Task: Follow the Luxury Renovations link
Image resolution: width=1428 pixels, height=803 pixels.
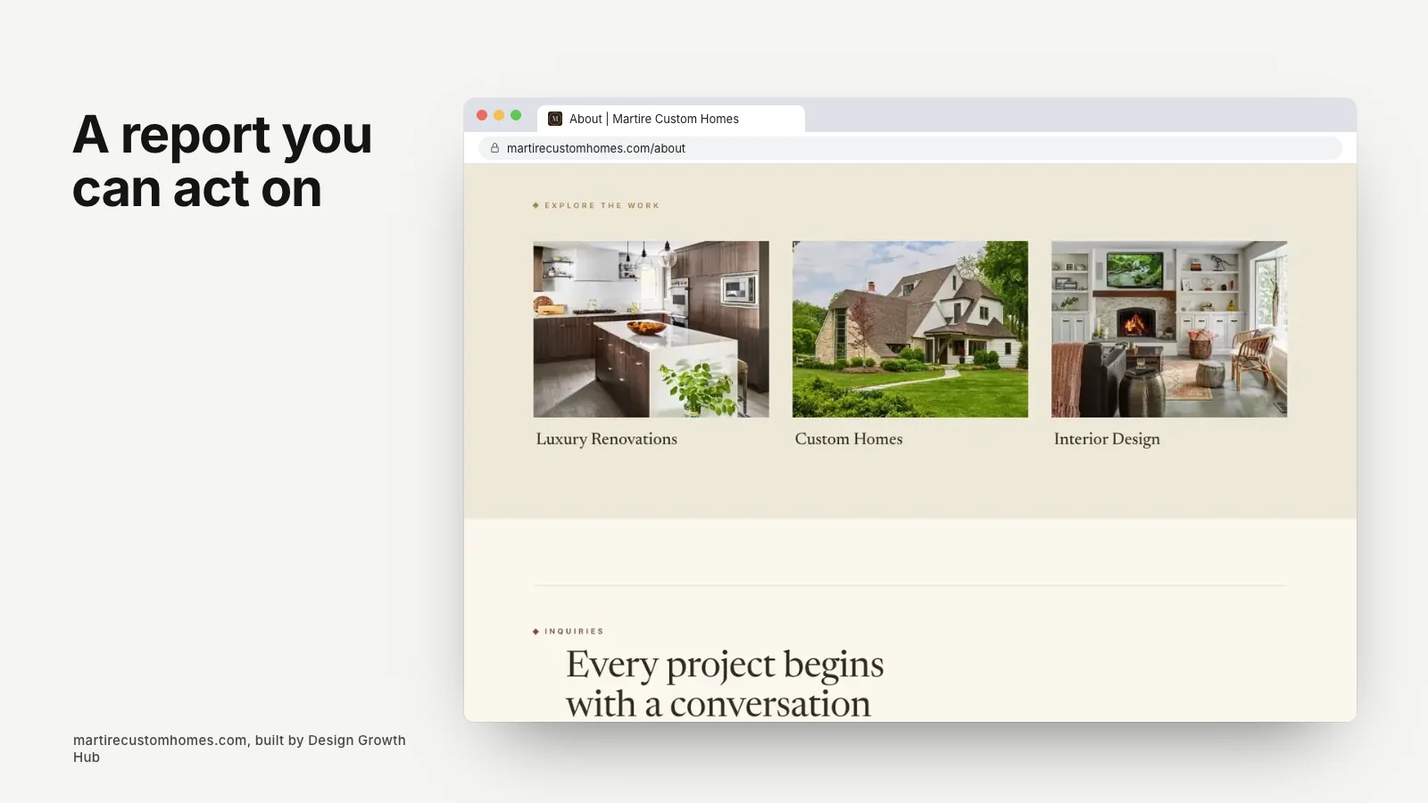Action: click(607, 439)
